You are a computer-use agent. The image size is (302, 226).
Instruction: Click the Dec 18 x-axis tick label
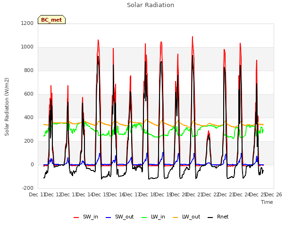coord(148,194)
